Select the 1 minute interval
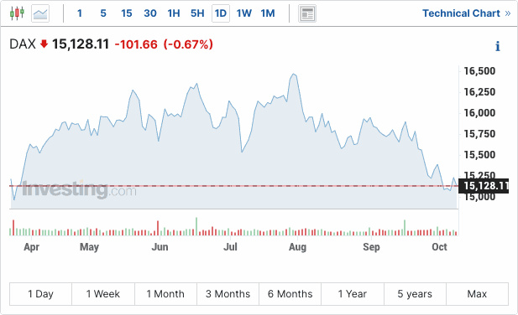Screen dimensions: 518x315 pos(80,13)
